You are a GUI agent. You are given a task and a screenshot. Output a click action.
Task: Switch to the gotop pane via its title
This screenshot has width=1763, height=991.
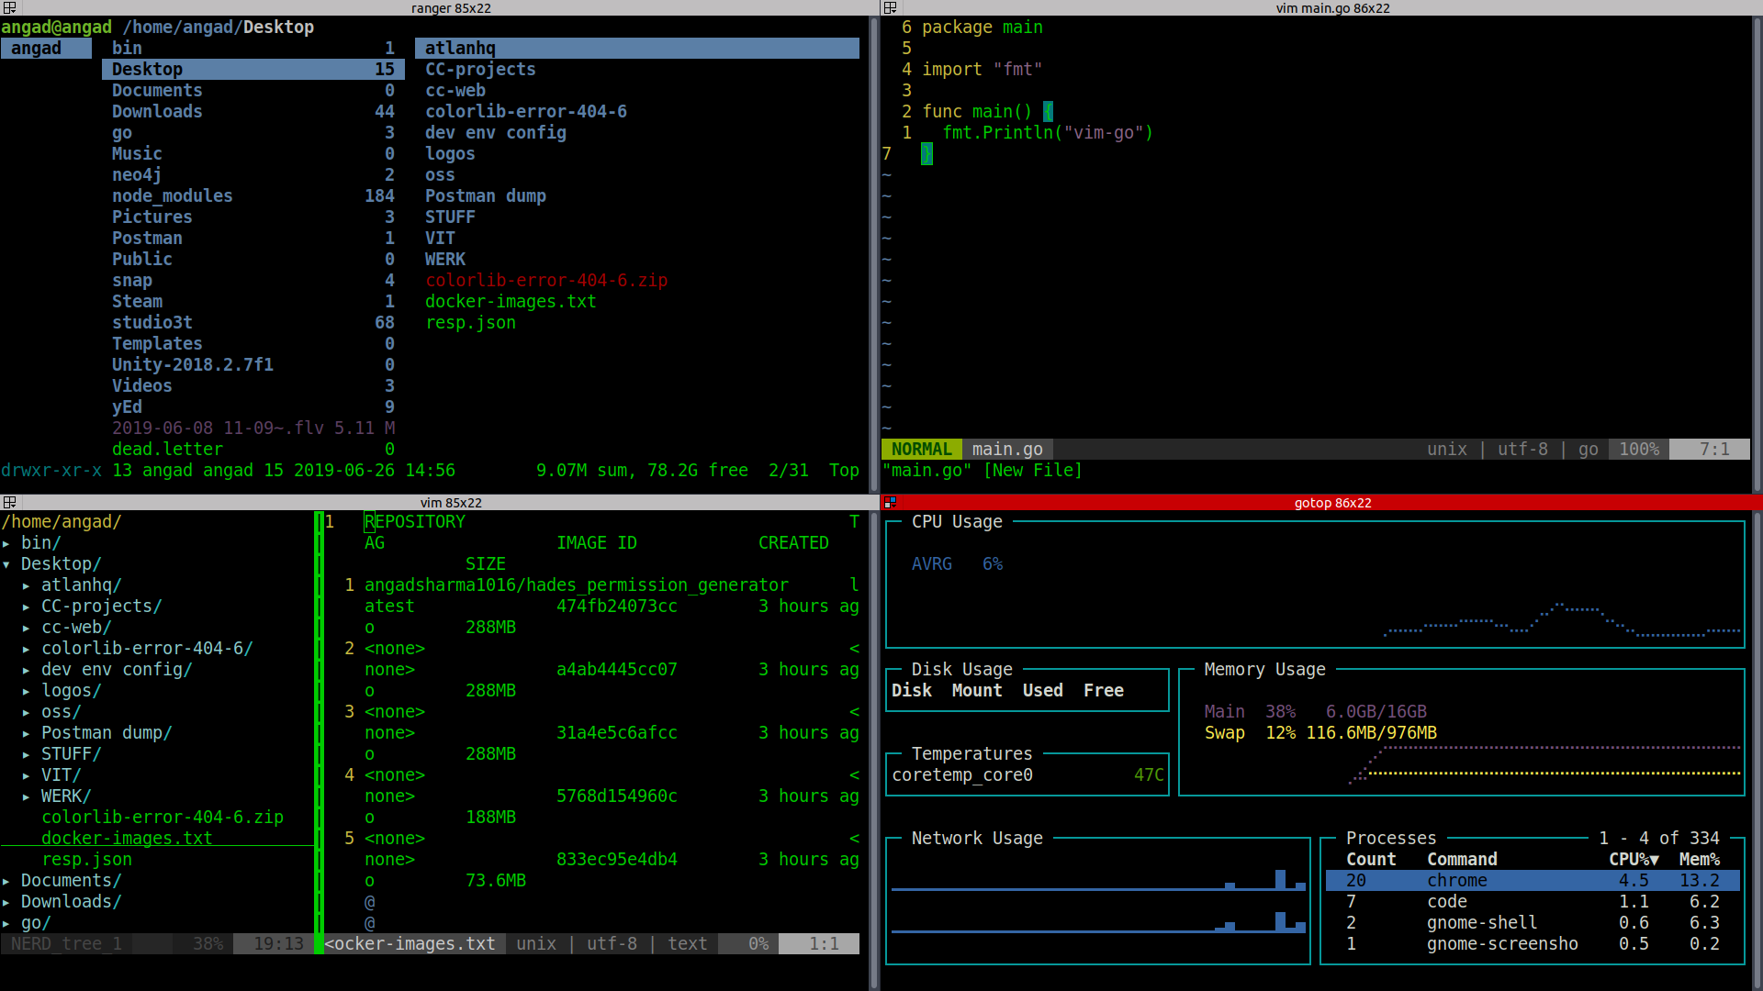tap(1331, 502)
